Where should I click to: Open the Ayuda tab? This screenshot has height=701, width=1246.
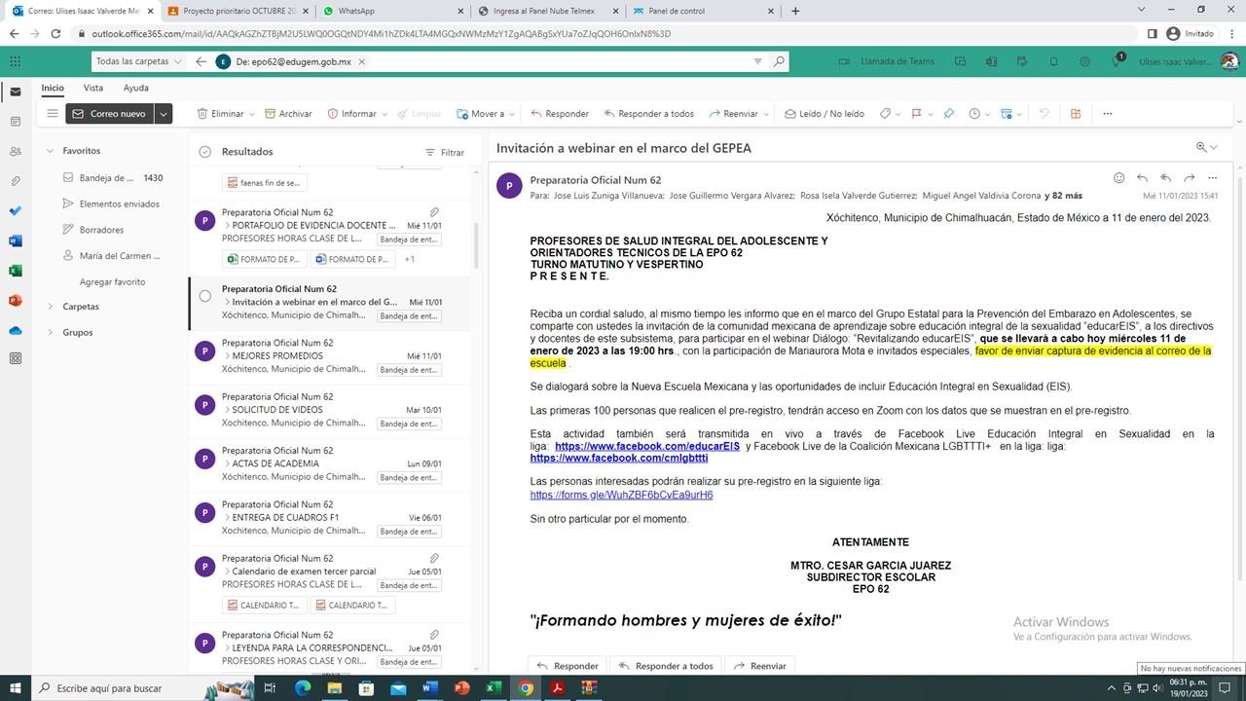(x=135, y=88)
